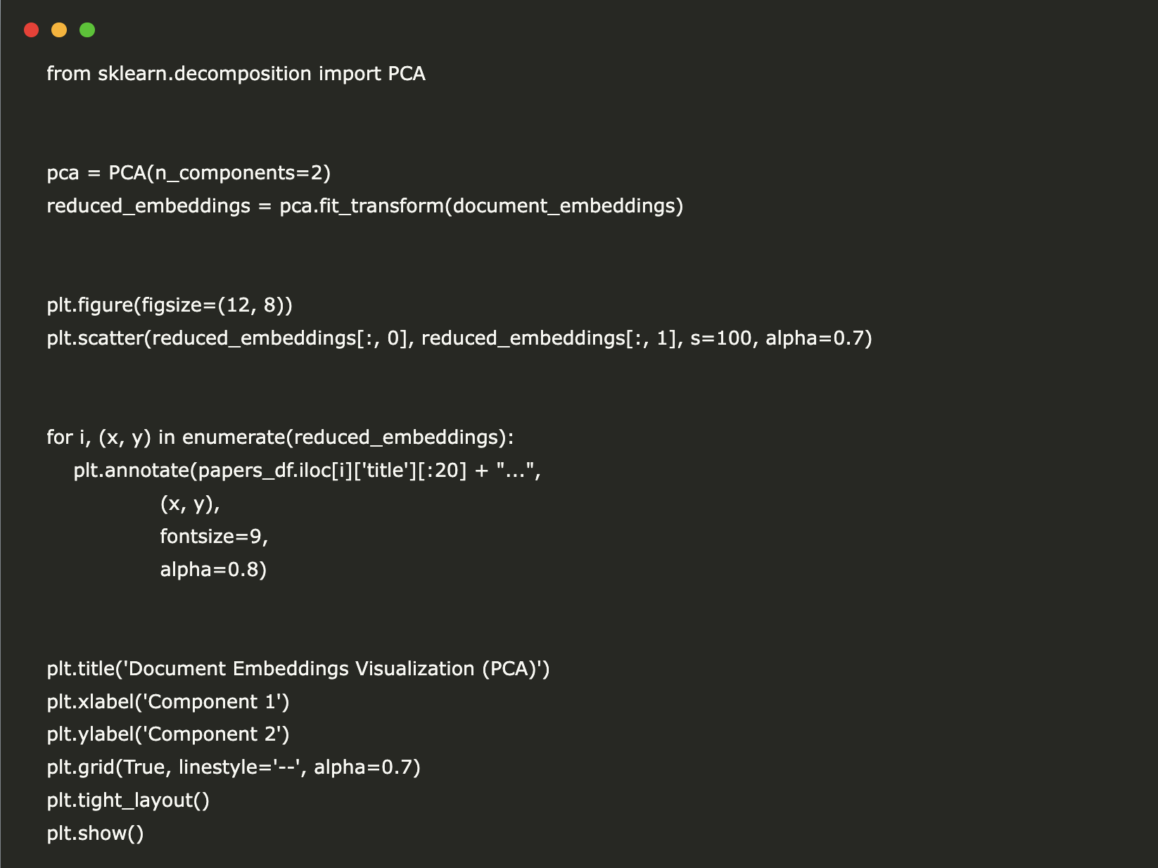
Task: Click the plt.ylabel('Component 2') line
Action: coord(168,734)
